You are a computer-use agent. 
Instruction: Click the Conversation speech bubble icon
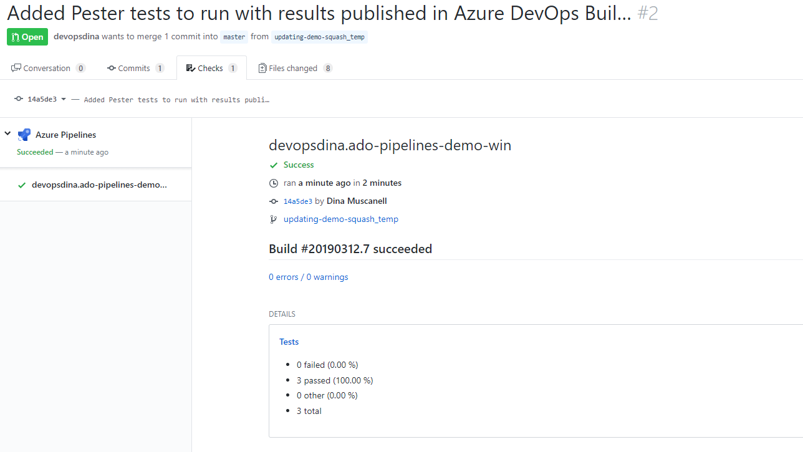tap(16, 68)
